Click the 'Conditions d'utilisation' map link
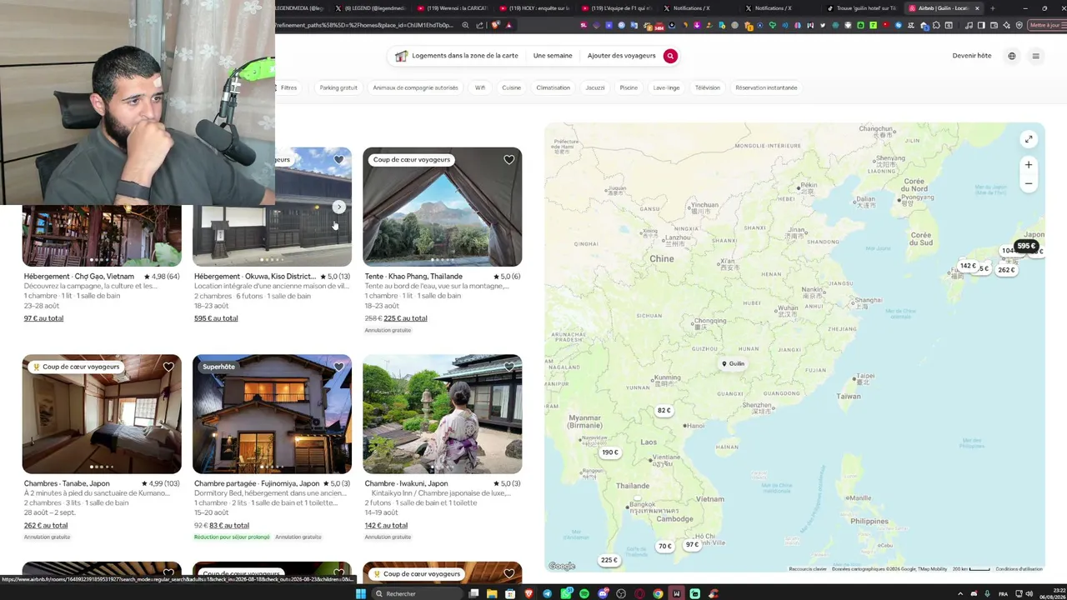Image resolution: width=1067 pixels, height=600 pixels. point(1019,569)
